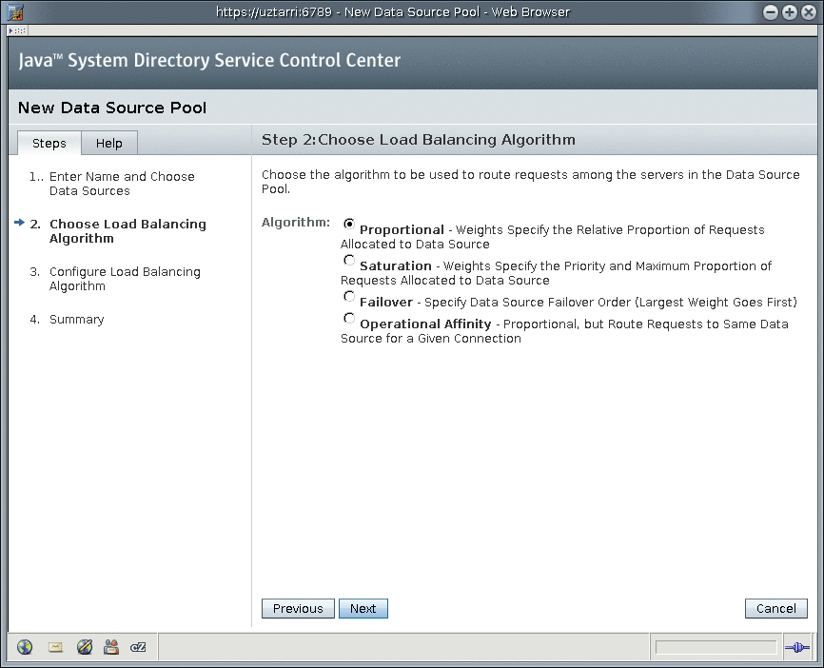Click the Next button
The image size is (824, 668).
(363, 608)
